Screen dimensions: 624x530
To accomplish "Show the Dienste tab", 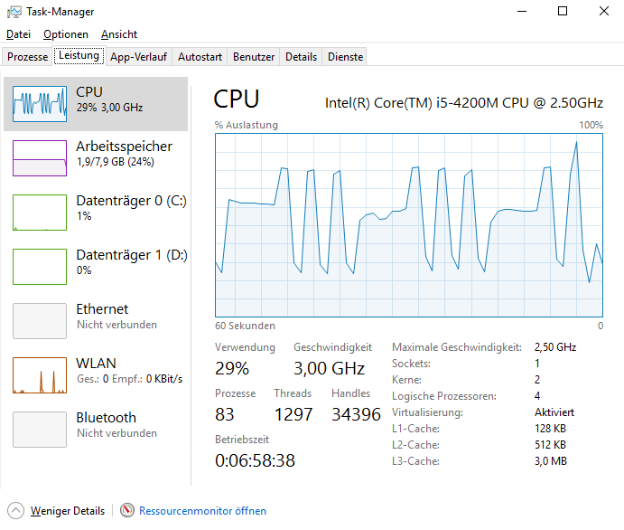I will (345, 57).
